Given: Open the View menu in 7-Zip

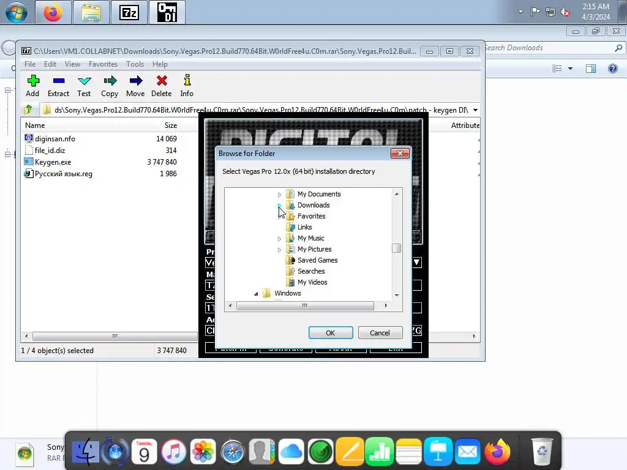Looking at the screenshot, I should click(x=72, y=64).
